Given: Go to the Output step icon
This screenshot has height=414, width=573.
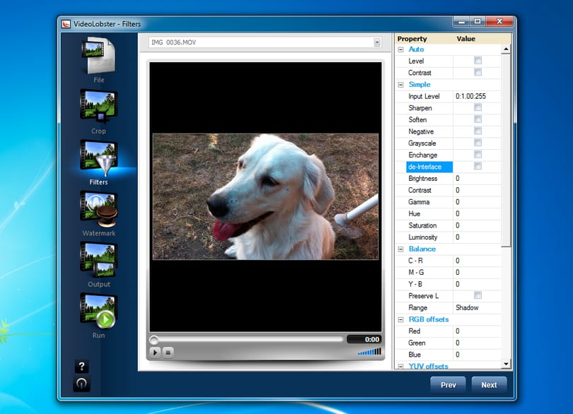Looking at the screenshot, I should tap(98, 260).
